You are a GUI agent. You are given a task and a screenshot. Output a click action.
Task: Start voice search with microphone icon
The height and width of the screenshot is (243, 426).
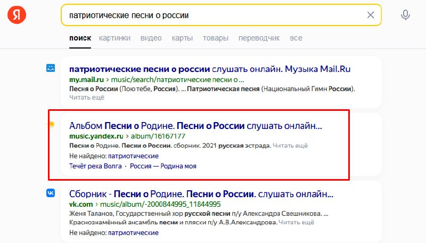[405, 15]
